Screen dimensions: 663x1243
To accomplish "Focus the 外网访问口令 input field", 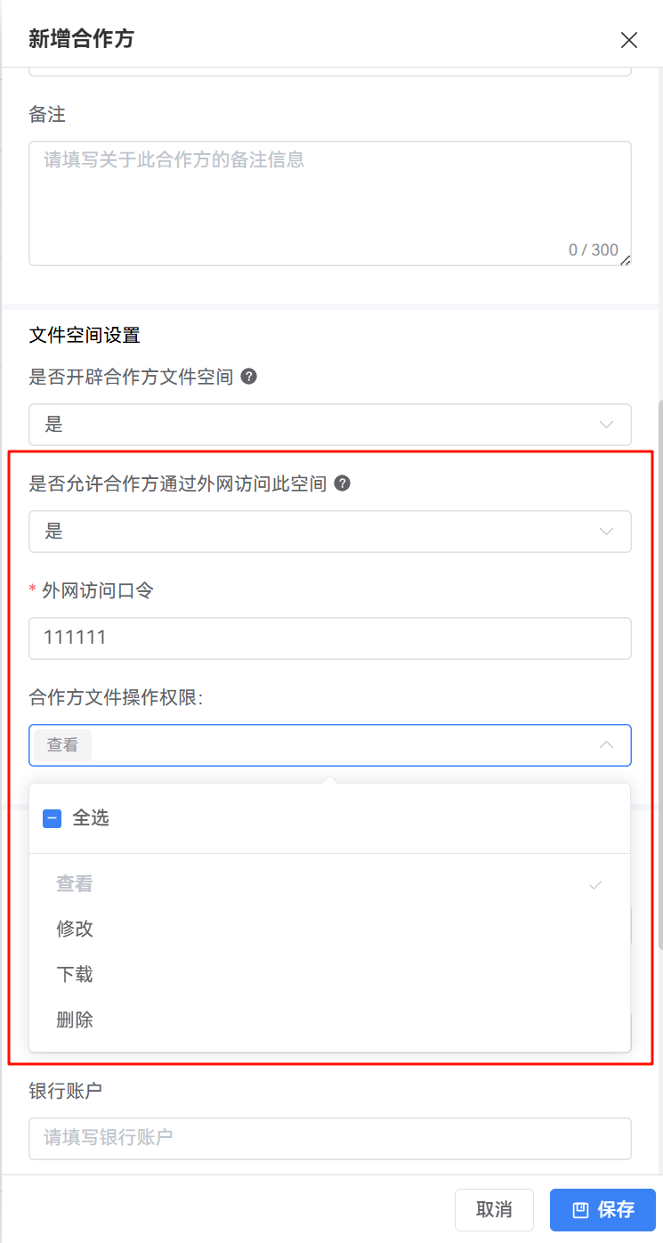I will [329, 638].
